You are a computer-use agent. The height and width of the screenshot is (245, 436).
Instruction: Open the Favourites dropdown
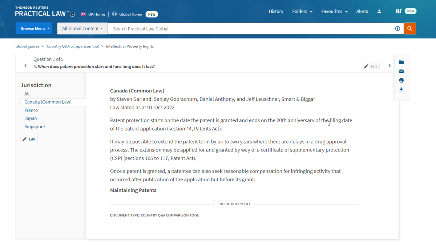click(x=334, y=12)
